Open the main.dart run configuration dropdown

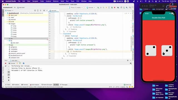click(x=91, y=7)
